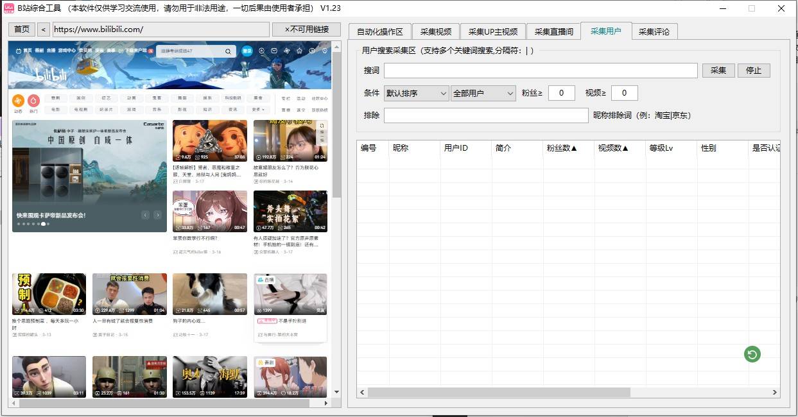798x417 pixels.
Task: Expand the 更多 category dropdown
Action: [257, 110]
